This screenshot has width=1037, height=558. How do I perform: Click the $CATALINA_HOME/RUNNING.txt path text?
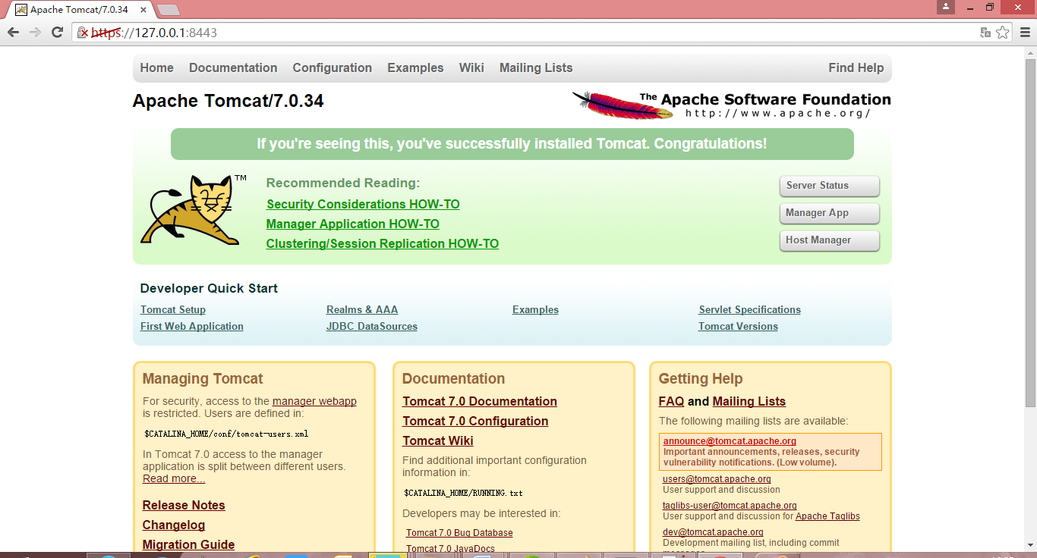pyautogui.click(x=463, y=493)
